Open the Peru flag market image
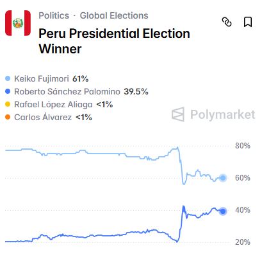This screenshot has height=266, width=262. point(18,23)
